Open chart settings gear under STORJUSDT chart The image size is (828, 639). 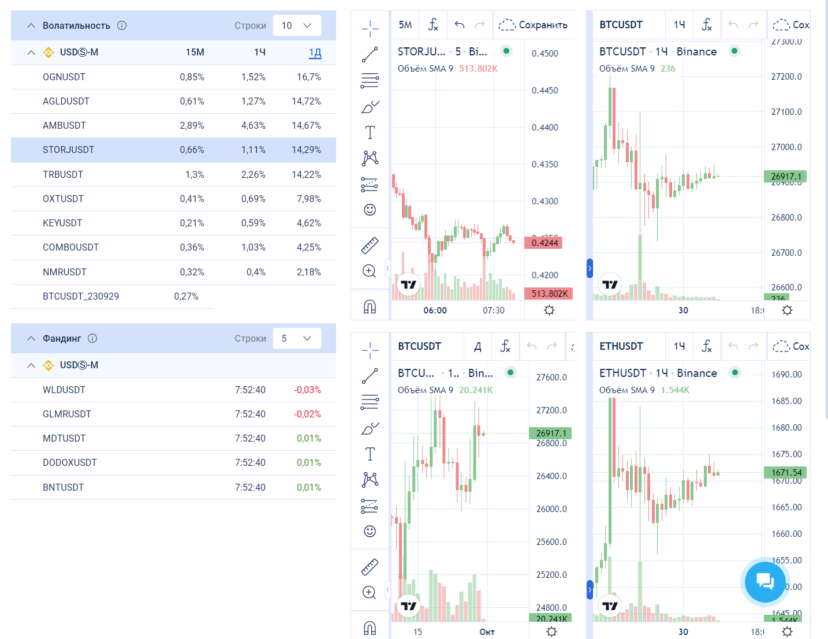click(x=549, y=311)
